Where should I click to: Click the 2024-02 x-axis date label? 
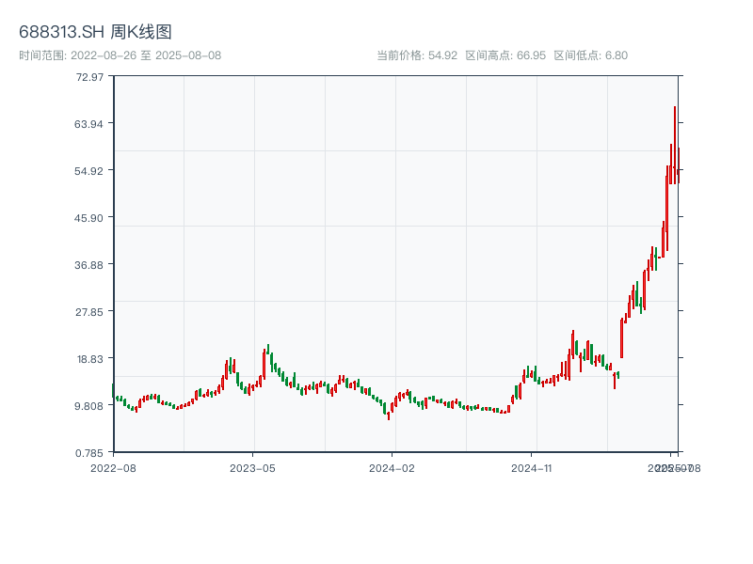[x=393, y=467]
